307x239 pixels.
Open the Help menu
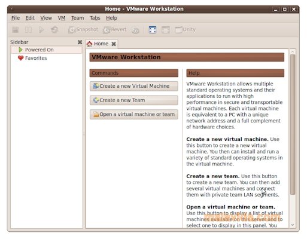111,18
